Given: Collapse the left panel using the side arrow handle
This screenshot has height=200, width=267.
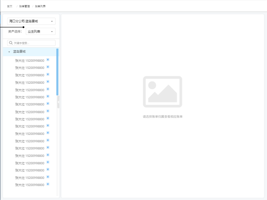Looking at the screenshot, I should point(58,102).
